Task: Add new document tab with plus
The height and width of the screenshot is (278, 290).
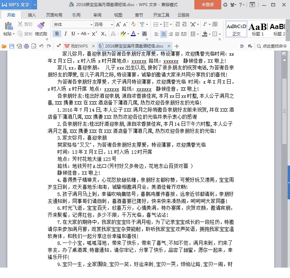Action: [177, 46]
